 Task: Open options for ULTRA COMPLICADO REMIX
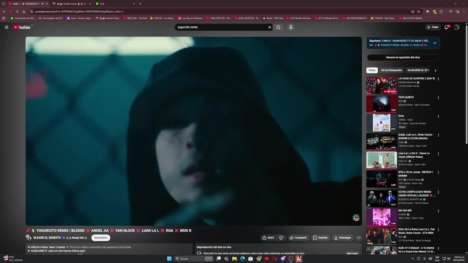click(x=438, y=192)
